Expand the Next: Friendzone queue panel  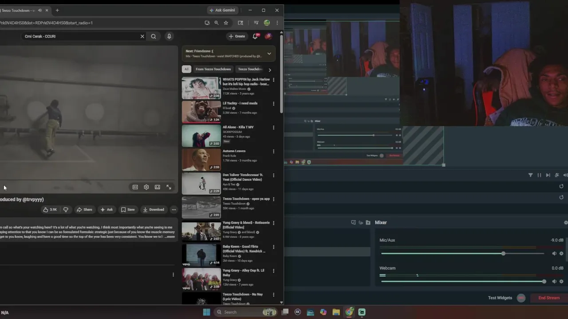[269, 54]
